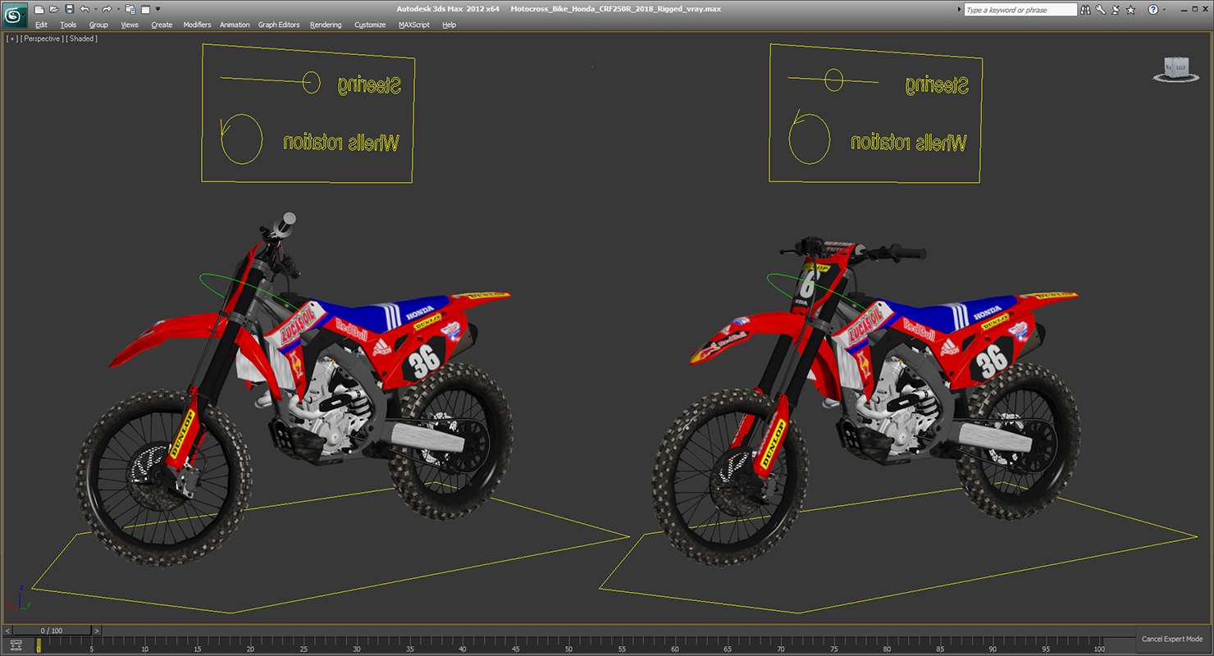Screen dimensions: 1214x656
Task: Click the Save File floppy icon
Action: click(69, 9)
